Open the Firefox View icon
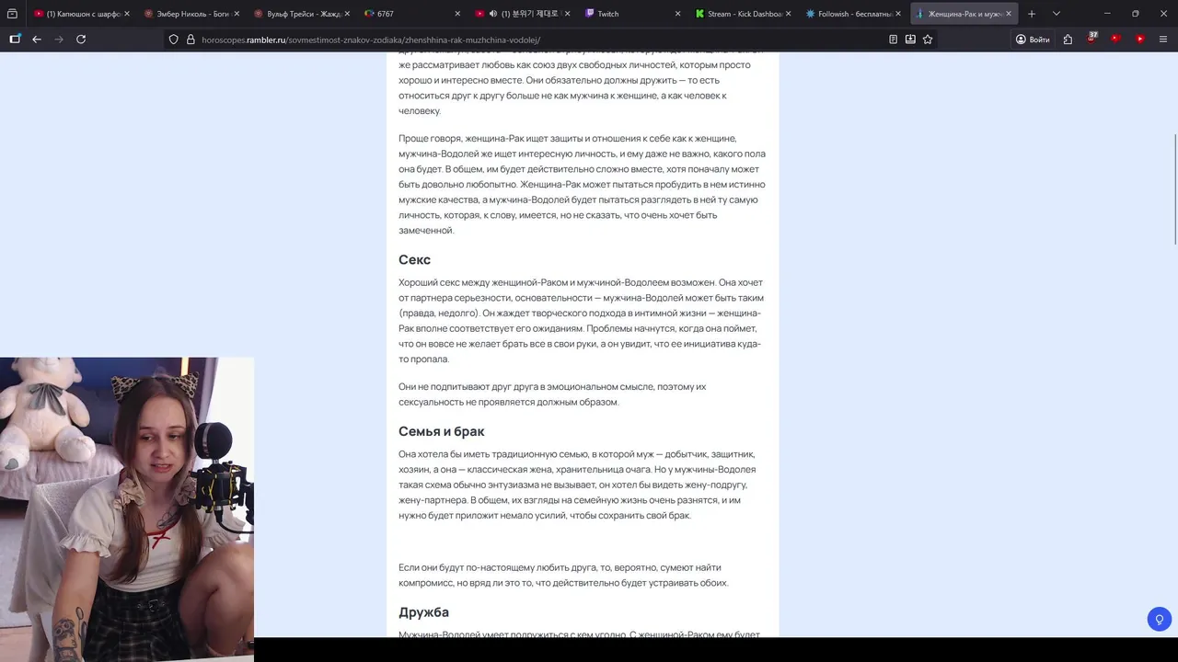Image resolution: width=1178 pixels, height=662 pixels. coord(12,14)
